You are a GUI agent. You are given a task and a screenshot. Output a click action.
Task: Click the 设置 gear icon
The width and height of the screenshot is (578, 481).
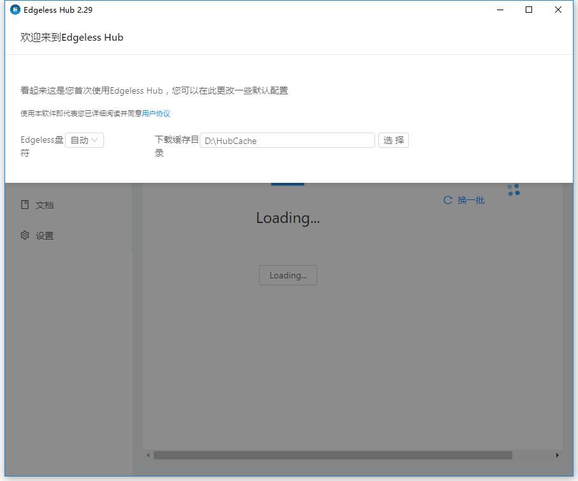[x=25, y=235]
